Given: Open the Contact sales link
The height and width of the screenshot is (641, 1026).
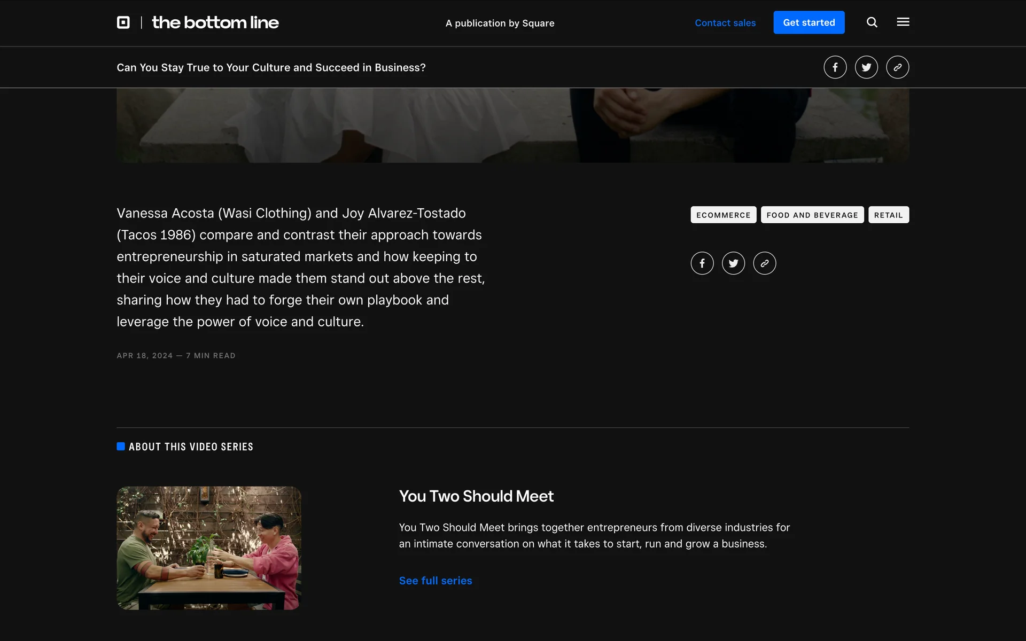Looking at the screenshot, I should [725, 23].
